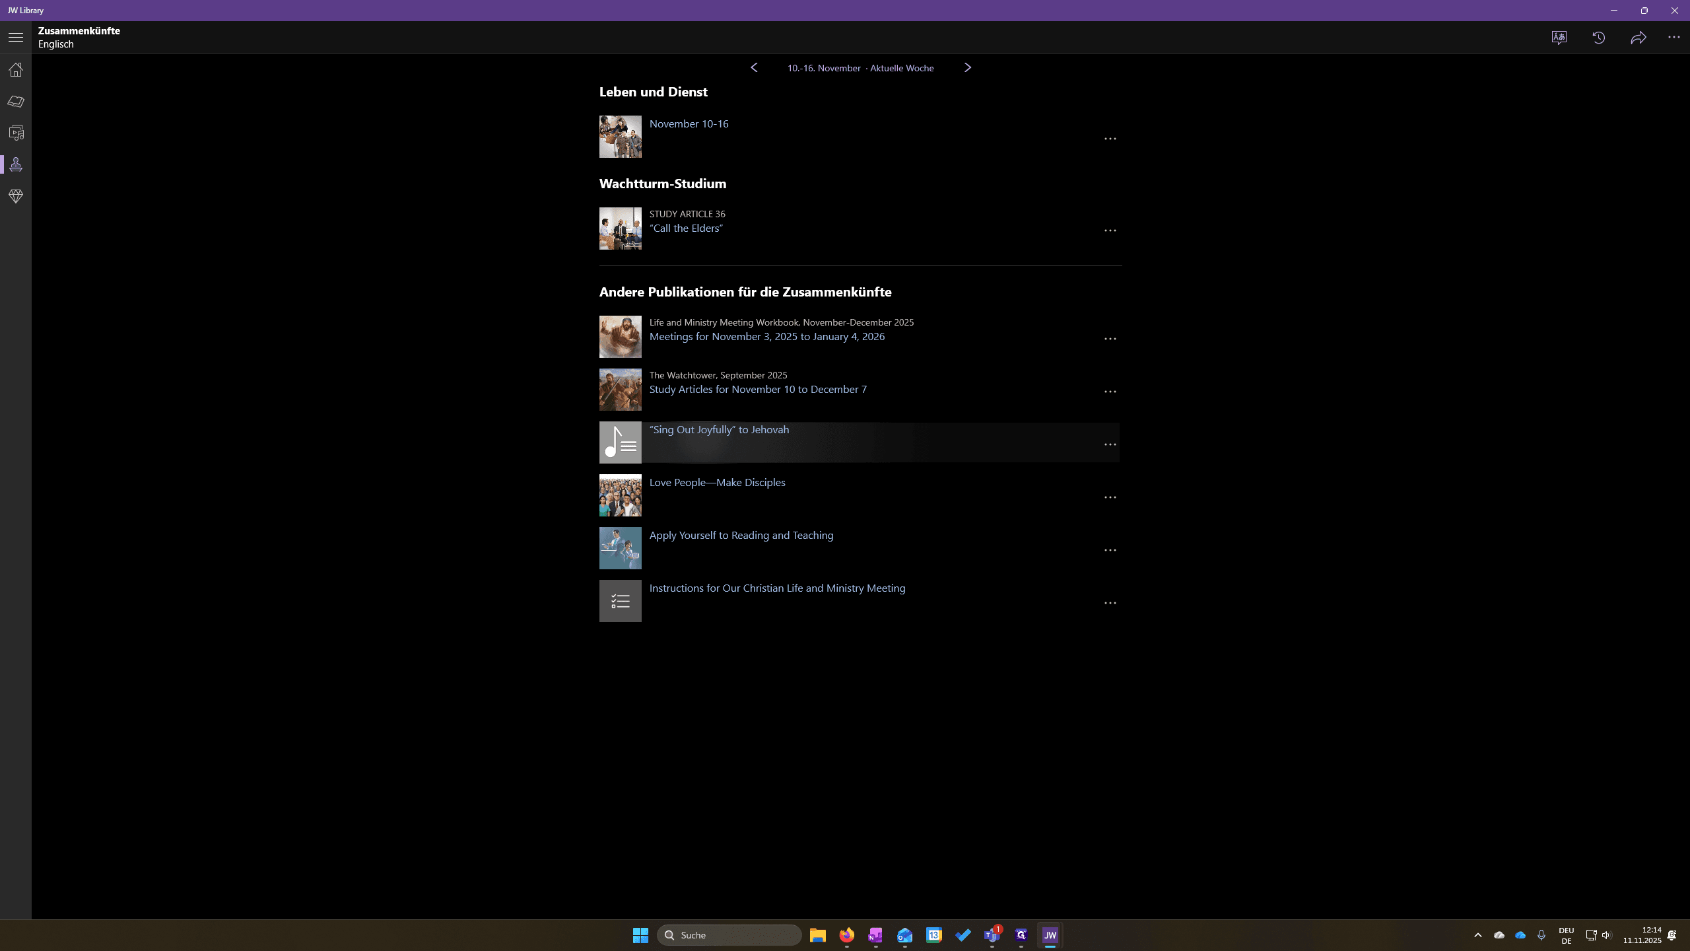Open the November 10-16 meeting link
The width and height of the screenshot is (1690, 951).
[689, 124]
